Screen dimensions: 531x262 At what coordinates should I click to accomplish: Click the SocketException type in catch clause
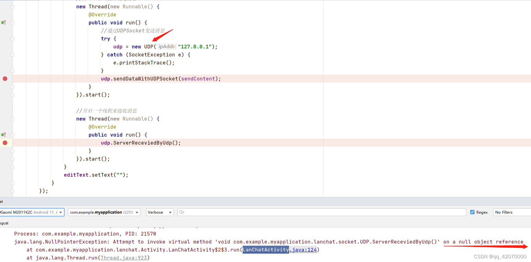point(152,55)
